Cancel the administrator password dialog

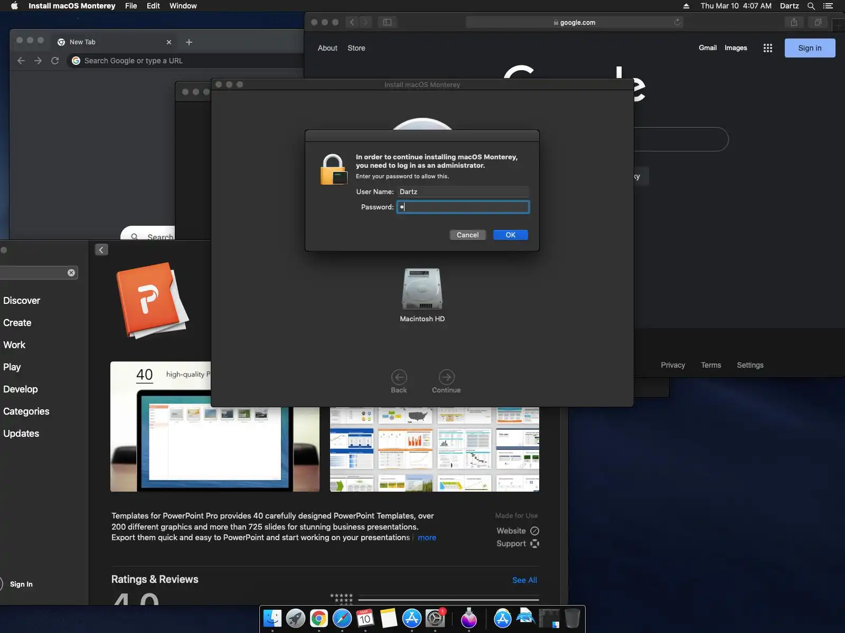(x=467, y=235)
